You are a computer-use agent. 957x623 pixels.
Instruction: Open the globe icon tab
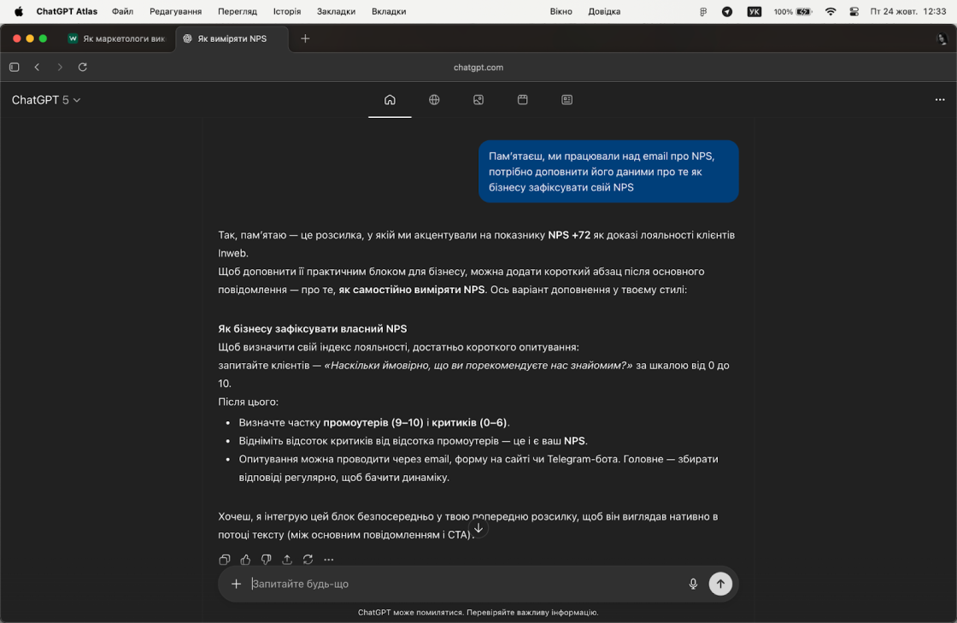pyautogui.click(x=434, y=100)
